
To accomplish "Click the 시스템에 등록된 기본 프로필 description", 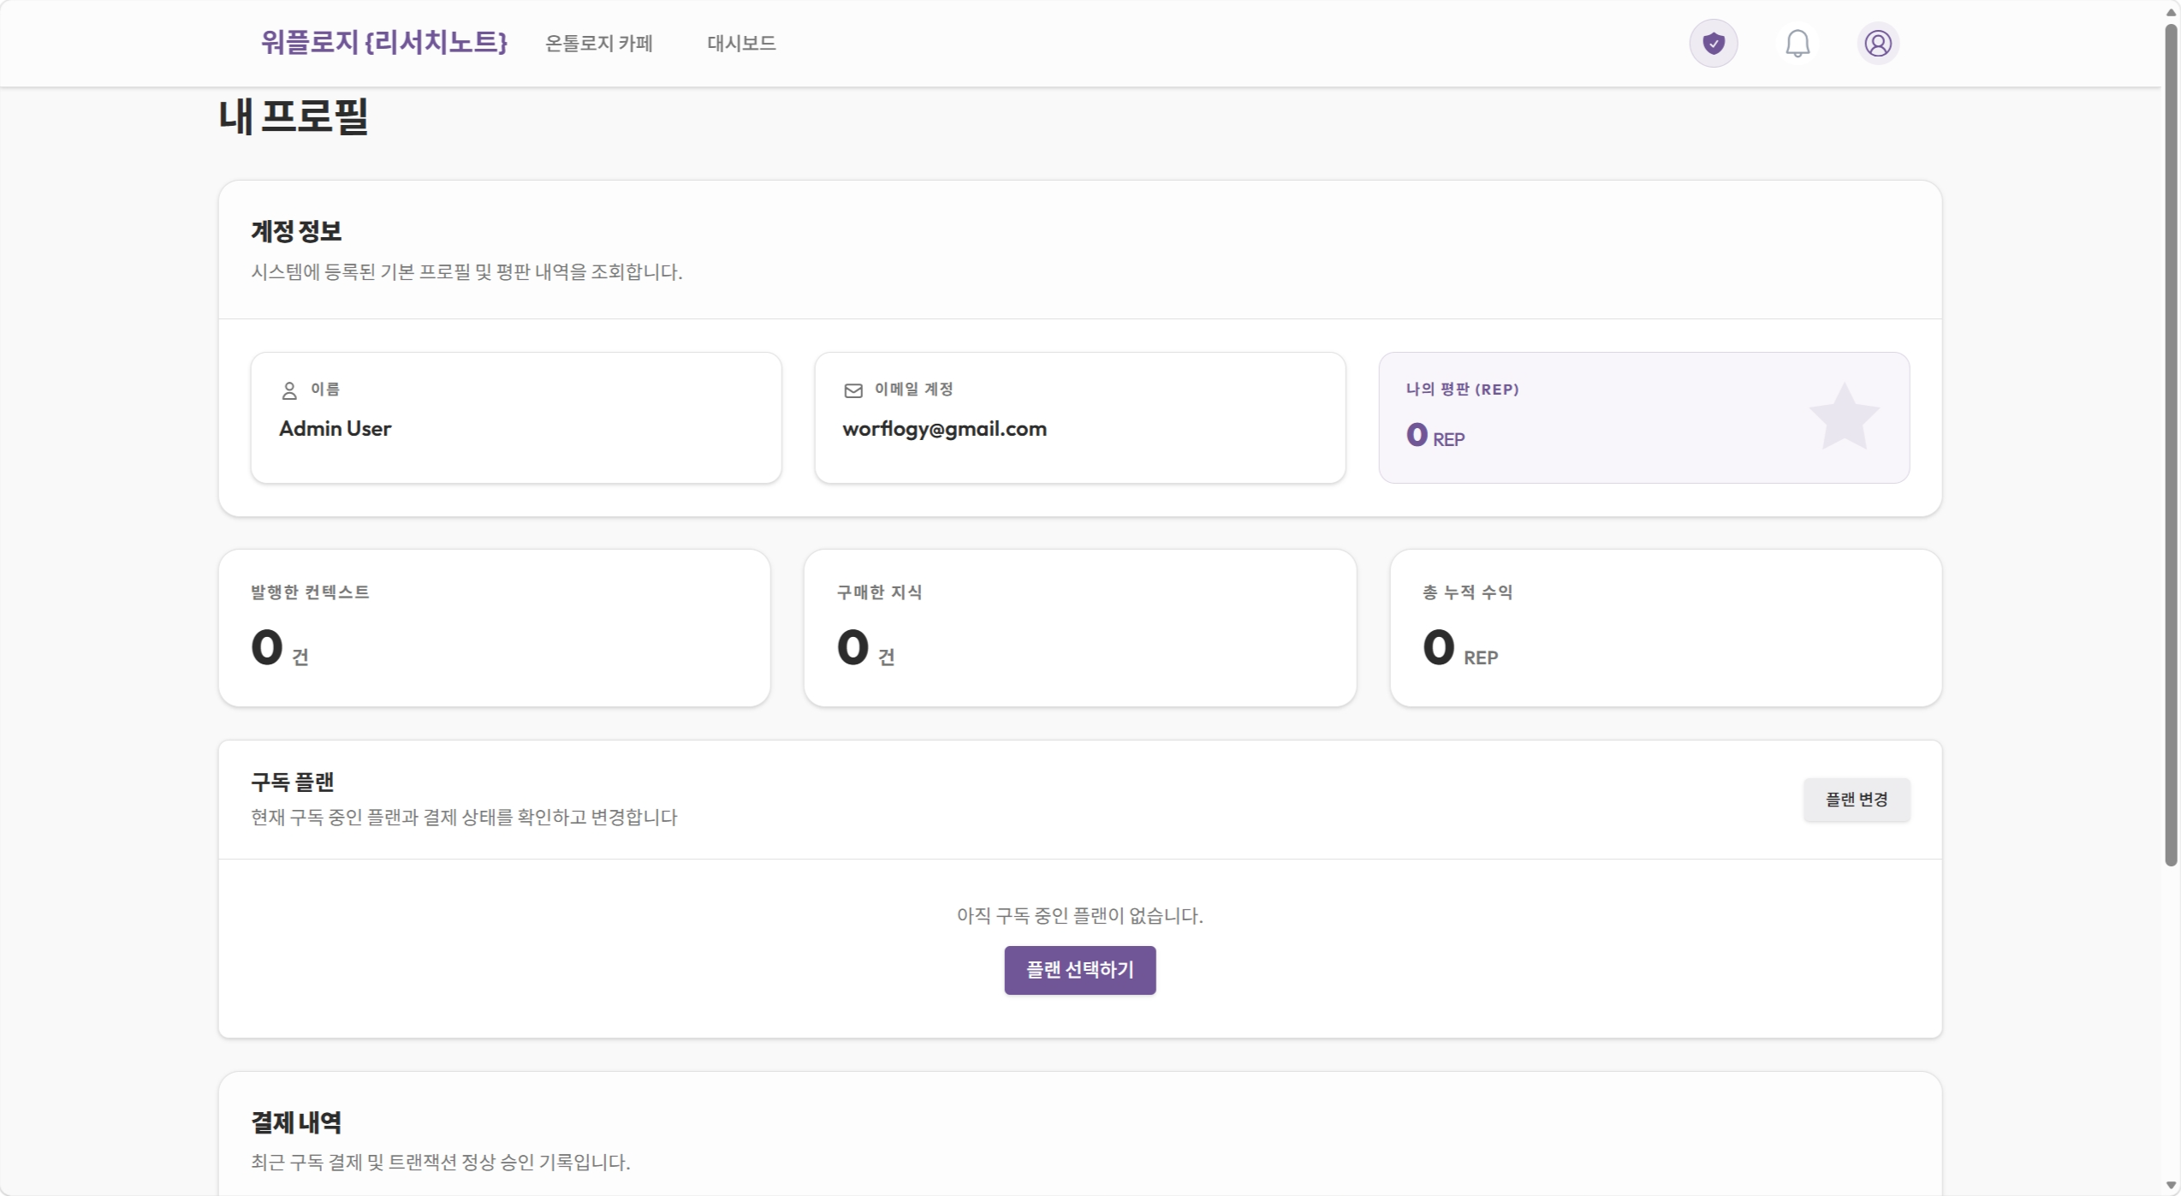I will [x=466, y=272].
